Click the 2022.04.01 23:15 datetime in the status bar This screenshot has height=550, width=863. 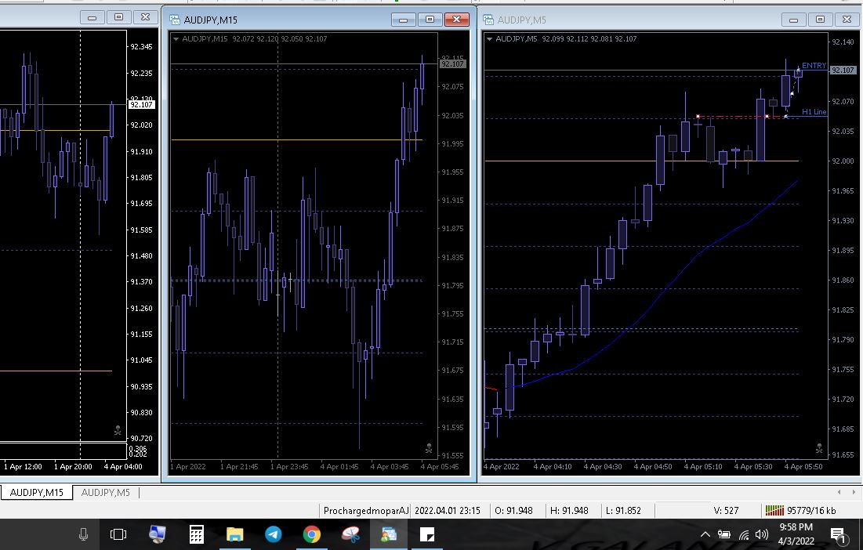pos(448,511)
